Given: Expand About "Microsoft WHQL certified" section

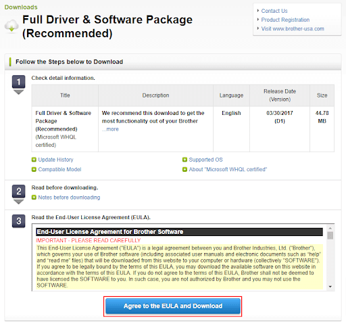Looking at the screenshot, I should pyautogui.click(x=228, y=169).
